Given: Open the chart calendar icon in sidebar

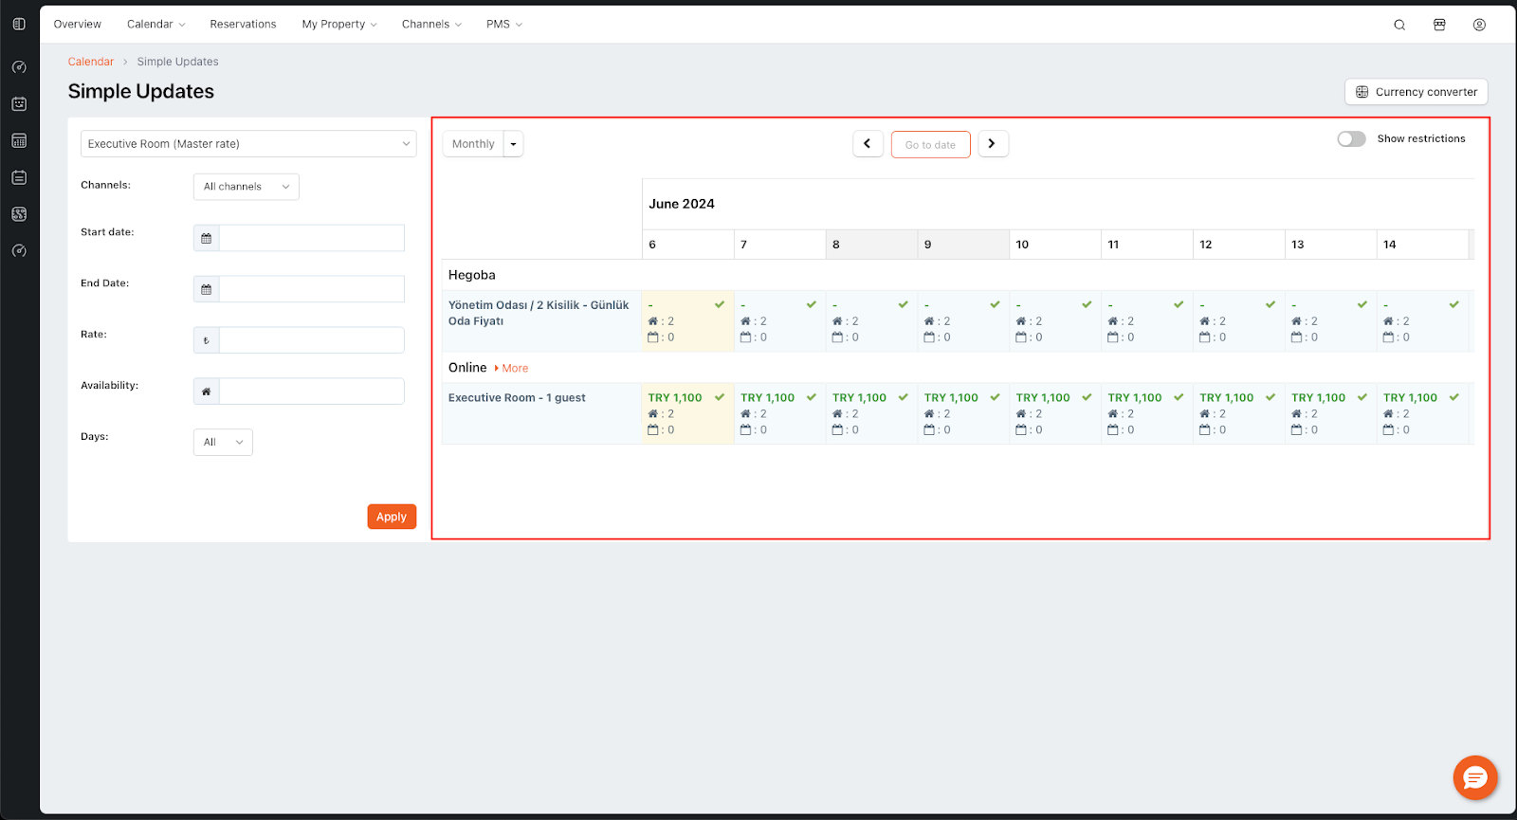Looking at the screenshot, I should [x=19, y=141].
